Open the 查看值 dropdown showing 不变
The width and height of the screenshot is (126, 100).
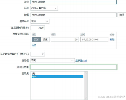(x=53, y=61)
